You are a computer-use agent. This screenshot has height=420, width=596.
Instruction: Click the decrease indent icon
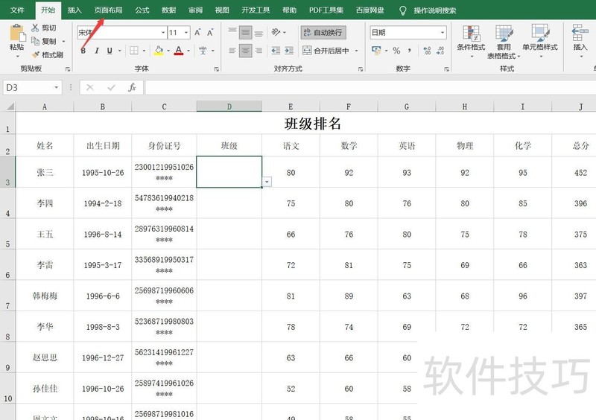(276, 51)
